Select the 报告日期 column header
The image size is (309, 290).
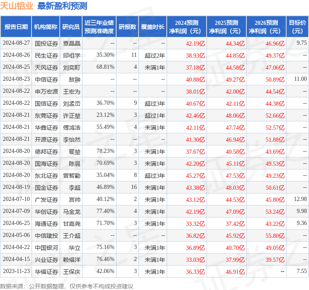[16, 27]
